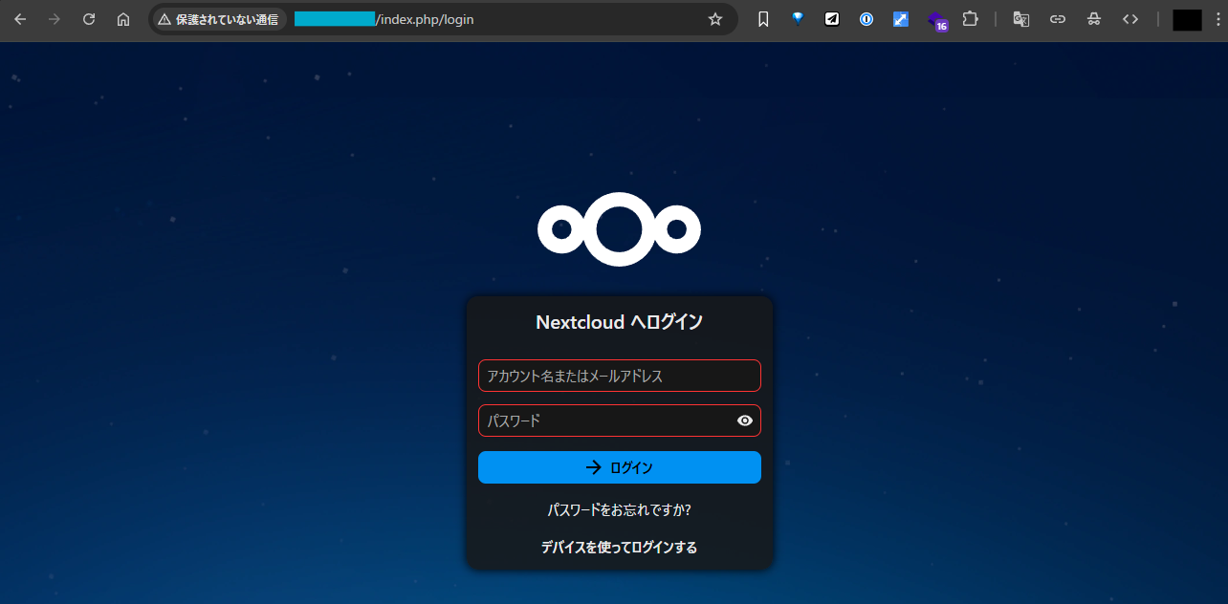
Task: Click the code brackets toolbar icon
Action: tap(1130, 19)
